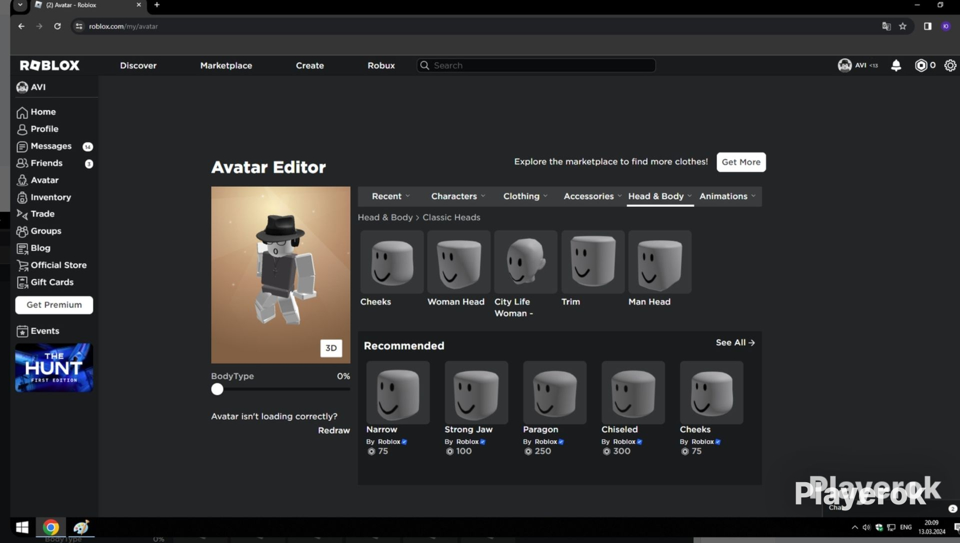Open a new browser tab
Viewport: 960px width, 543px height.
(x=157, y=5)
